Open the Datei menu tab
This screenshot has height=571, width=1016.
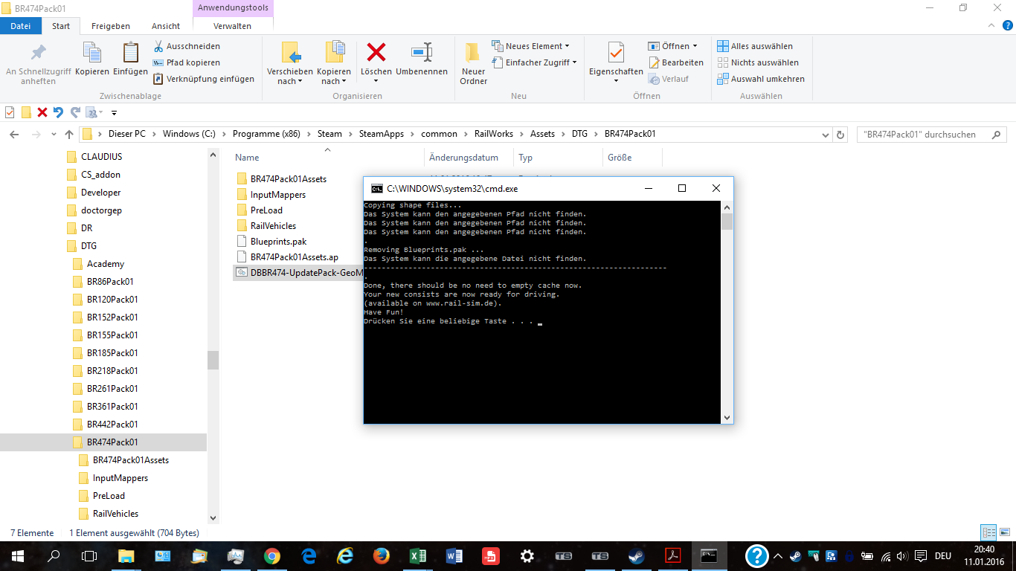(x=21, y=26)
